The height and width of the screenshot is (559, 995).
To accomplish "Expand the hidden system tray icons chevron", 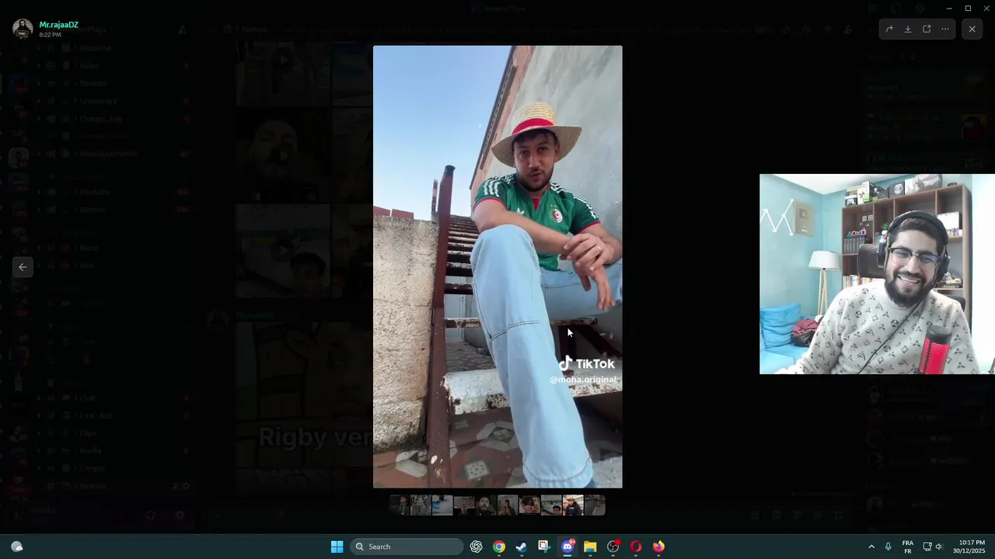I will 871,547.
